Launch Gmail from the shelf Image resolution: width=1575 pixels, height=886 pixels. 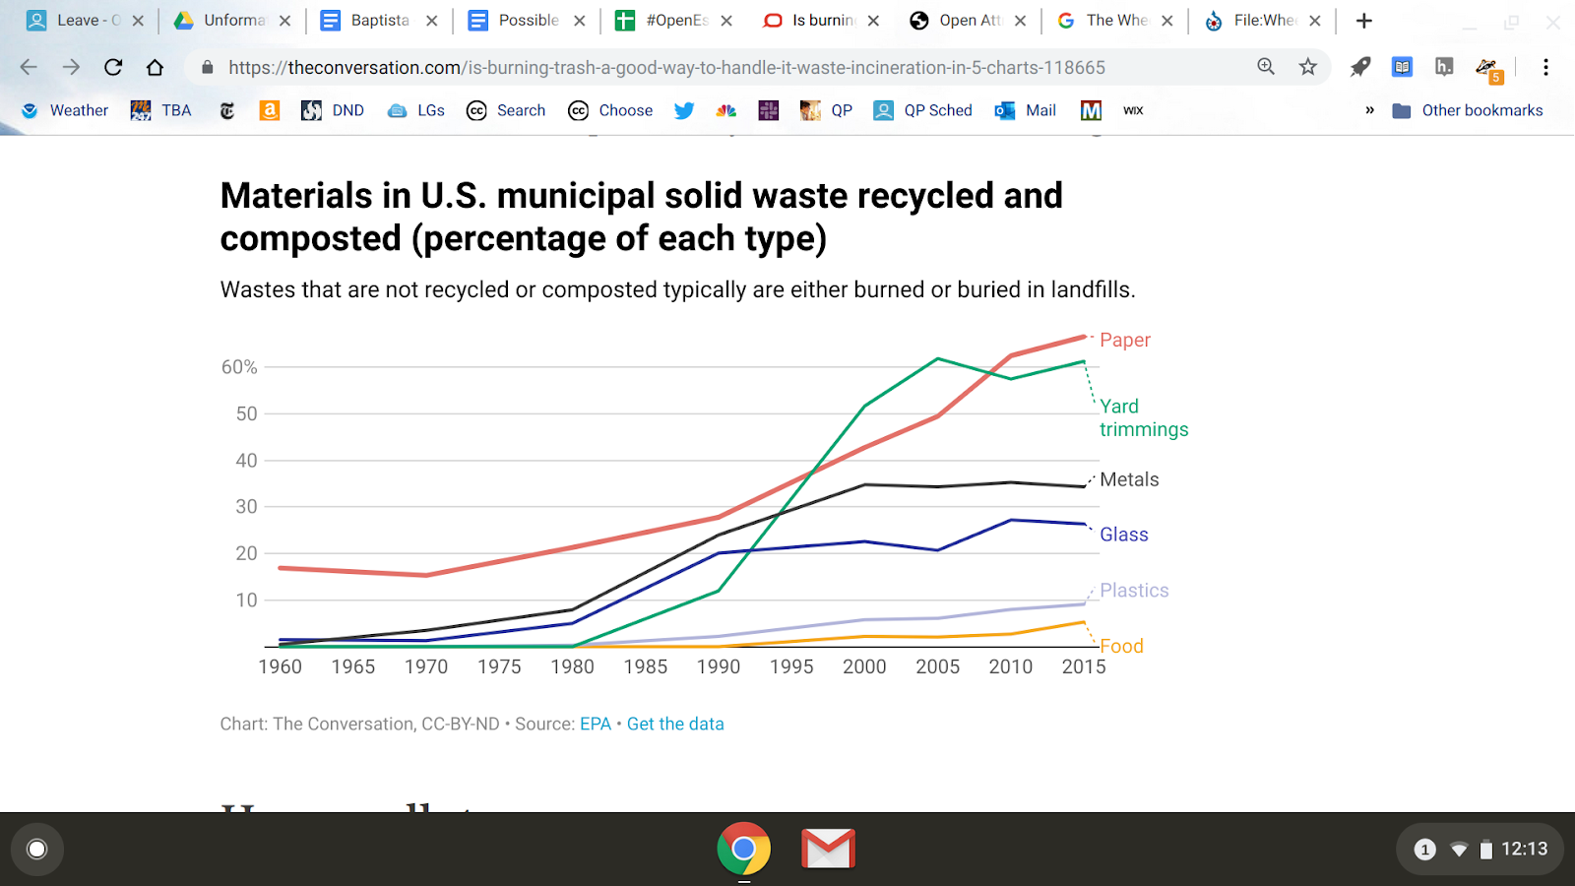(828, 849)
